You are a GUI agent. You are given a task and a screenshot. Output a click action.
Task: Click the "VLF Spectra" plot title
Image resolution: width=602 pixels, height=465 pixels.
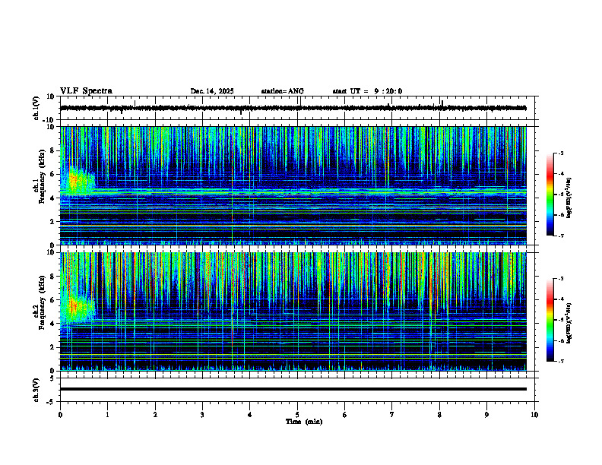(86, 91)
